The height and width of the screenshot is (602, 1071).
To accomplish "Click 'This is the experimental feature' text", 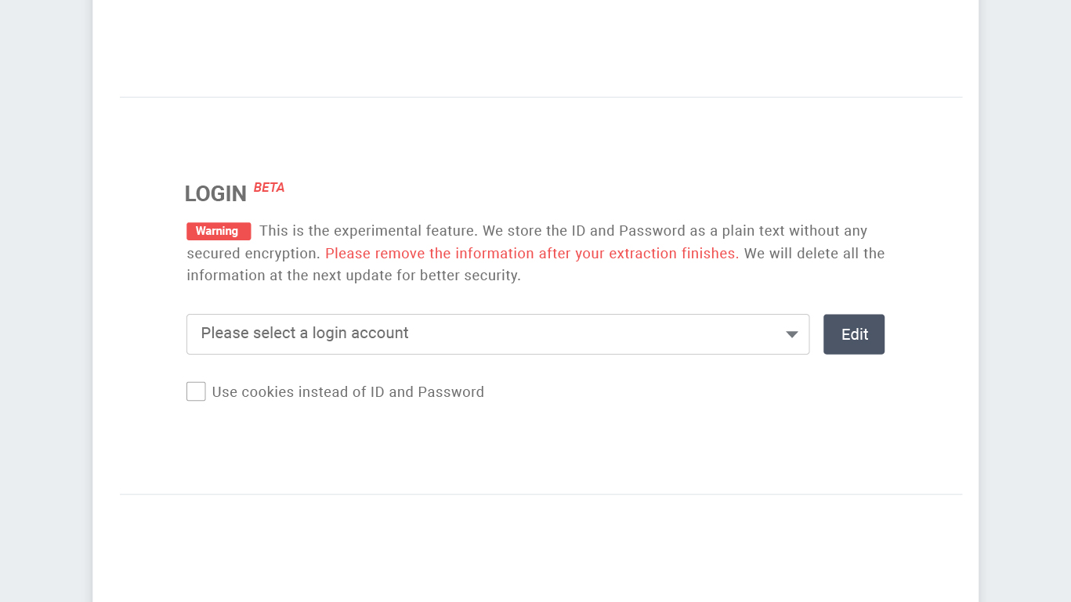I will pos(368,231).
